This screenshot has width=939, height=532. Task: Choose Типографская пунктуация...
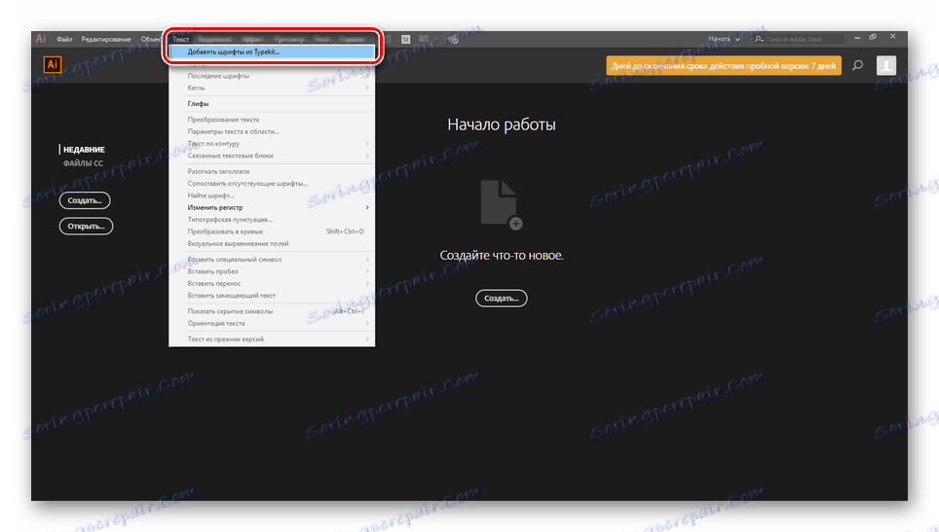pos(272,220)
